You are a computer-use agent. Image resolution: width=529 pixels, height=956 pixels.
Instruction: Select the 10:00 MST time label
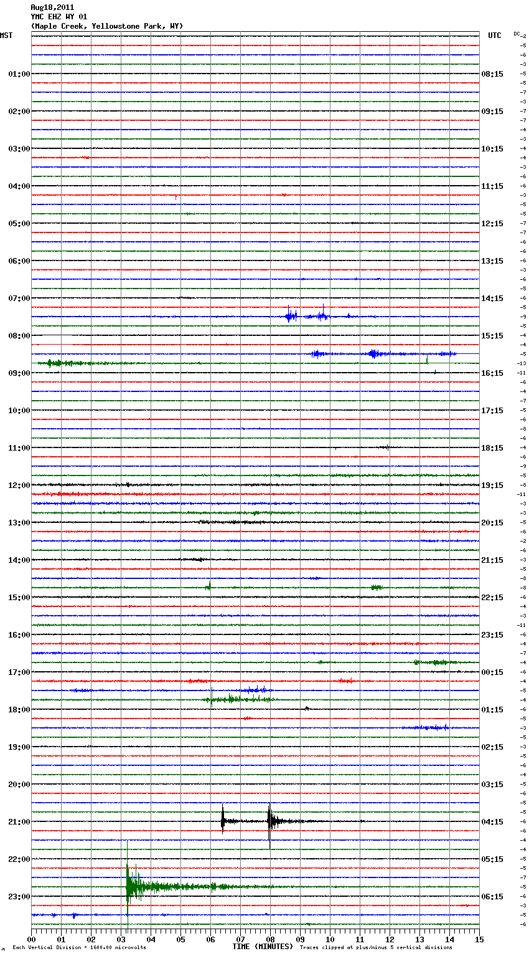tap(19, 411)
